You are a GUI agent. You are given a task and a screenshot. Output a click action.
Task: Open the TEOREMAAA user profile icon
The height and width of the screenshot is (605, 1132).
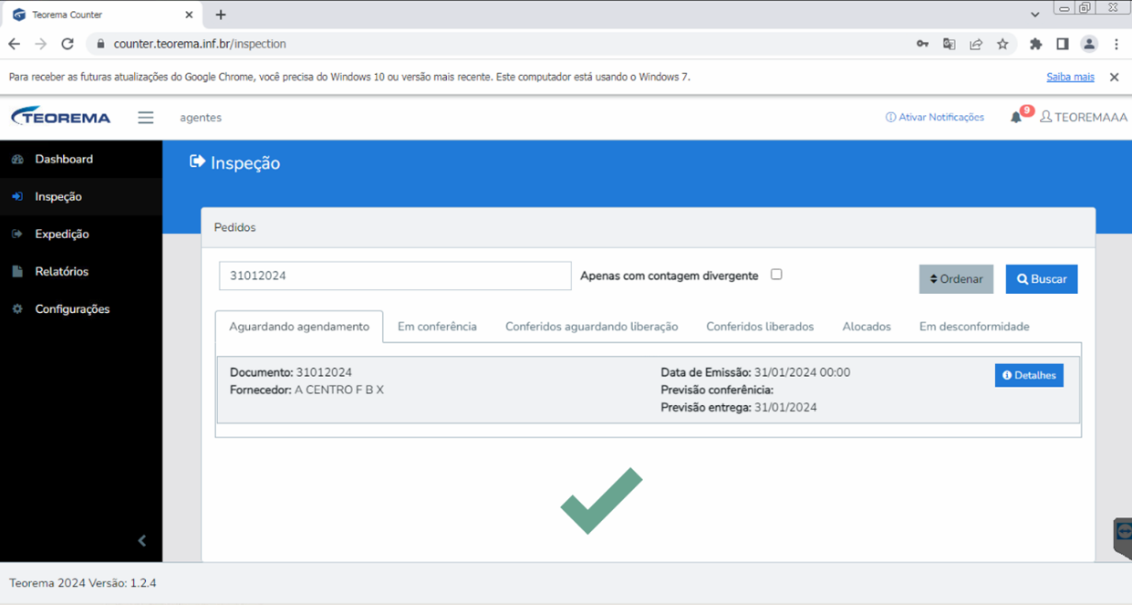(x=1046, y=117)
